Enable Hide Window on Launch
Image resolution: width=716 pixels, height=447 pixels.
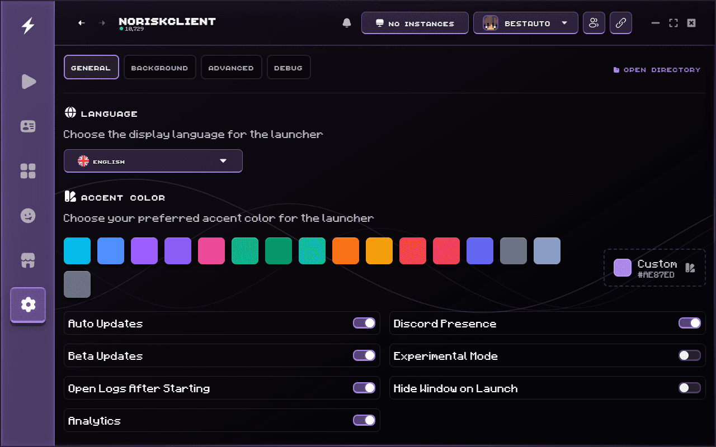[x=690, y=388]
